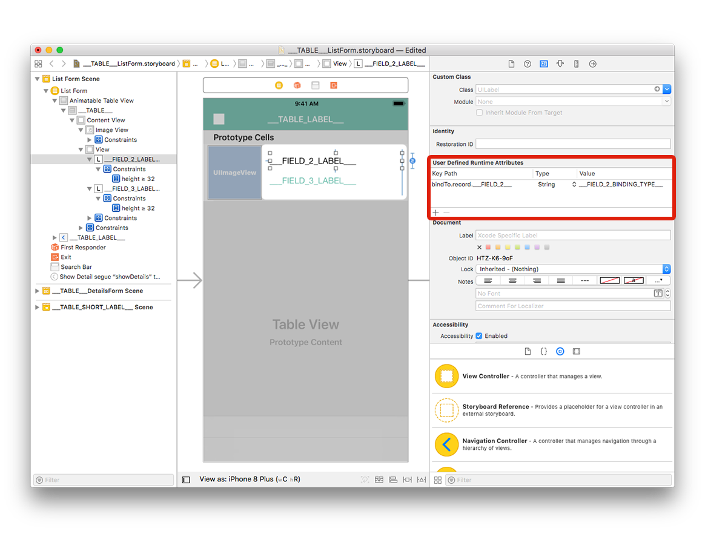Open the Quick Help inspector icon
Viewport: 705px width, 557px height.
(x=528, y=64)
